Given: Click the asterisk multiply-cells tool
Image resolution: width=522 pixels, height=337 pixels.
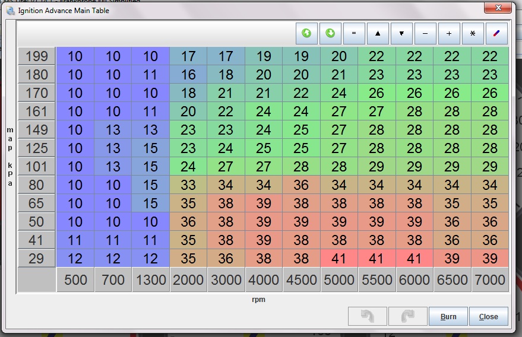Looking at the screenshot, I should click(x=473, y=33).
